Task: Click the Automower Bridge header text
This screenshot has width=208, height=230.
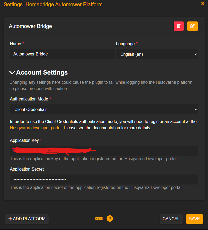Action: coord(31,26)
